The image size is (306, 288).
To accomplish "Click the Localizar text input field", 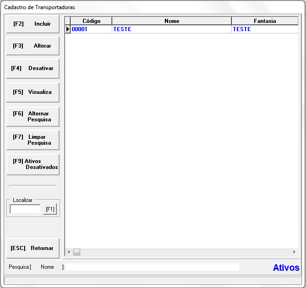I will [x=25, y=209].
